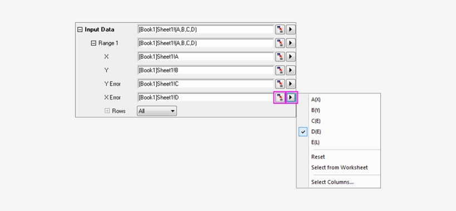The width and height of the screenshot is (456, 211).
Task: Open arrow flyout menu for Y row
Action: tap(291, 71)
